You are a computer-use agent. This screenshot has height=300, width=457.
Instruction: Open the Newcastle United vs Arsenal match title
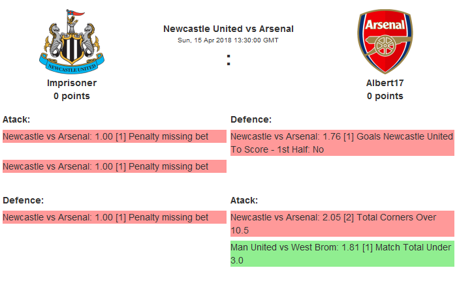228,29
